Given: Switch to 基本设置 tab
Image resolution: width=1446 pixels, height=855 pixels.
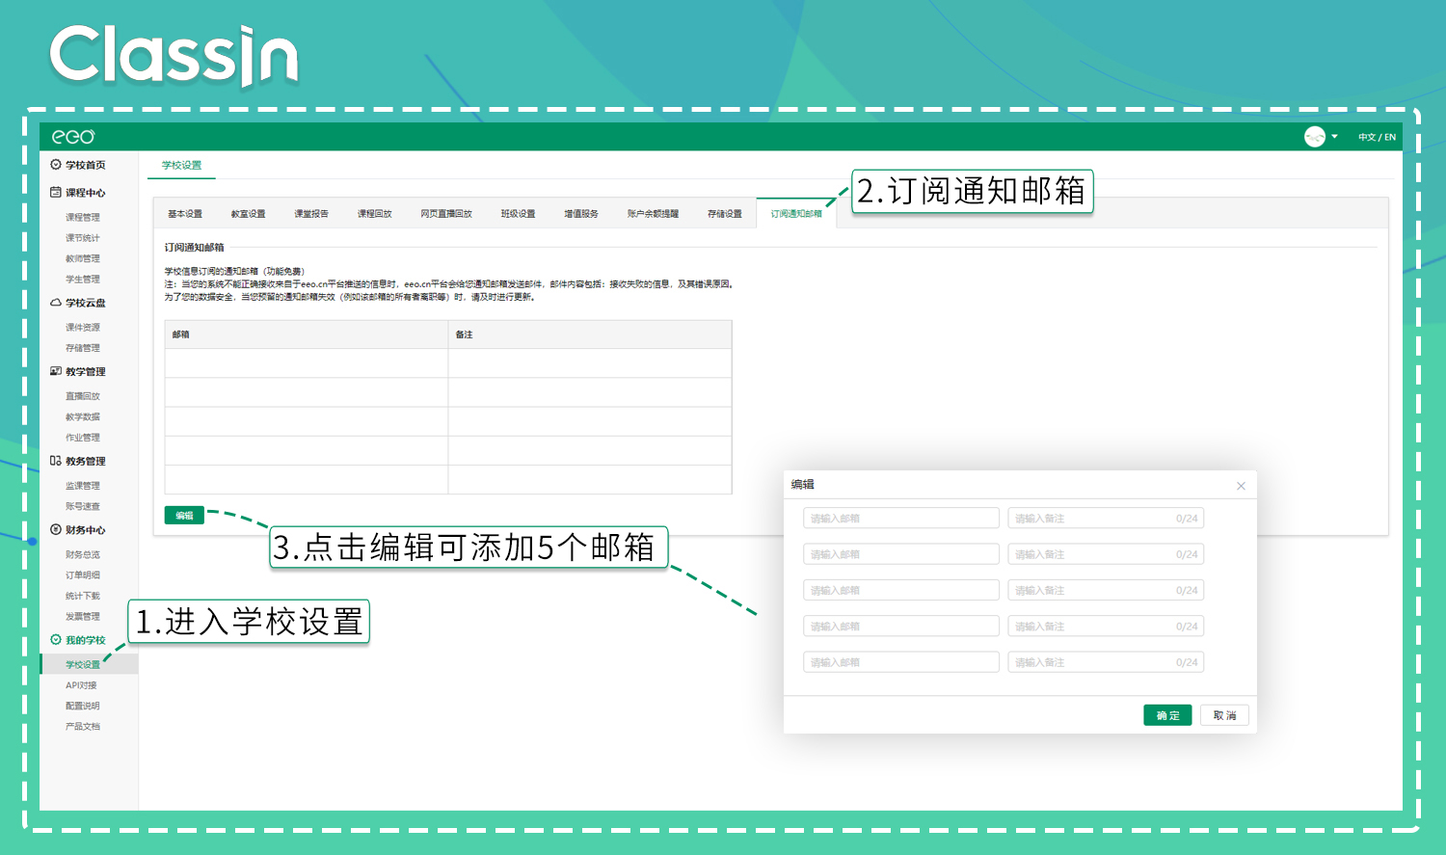Looking at the screenshot, I should click(185, 214).
